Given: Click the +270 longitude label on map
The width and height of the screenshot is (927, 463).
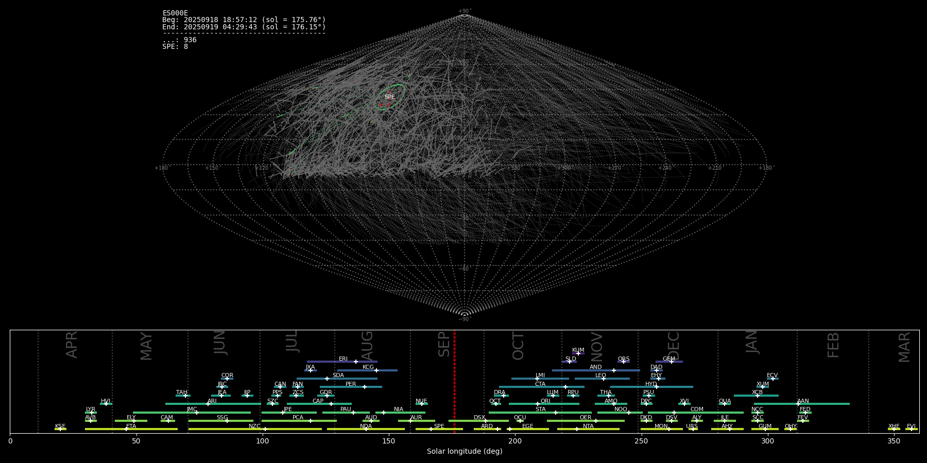Looking at the screenshot, I should (614, 168).
